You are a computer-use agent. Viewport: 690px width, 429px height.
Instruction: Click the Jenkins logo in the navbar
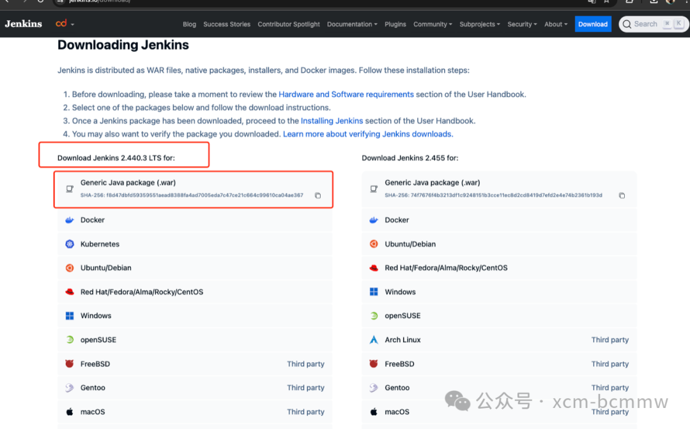pos(24,24)
